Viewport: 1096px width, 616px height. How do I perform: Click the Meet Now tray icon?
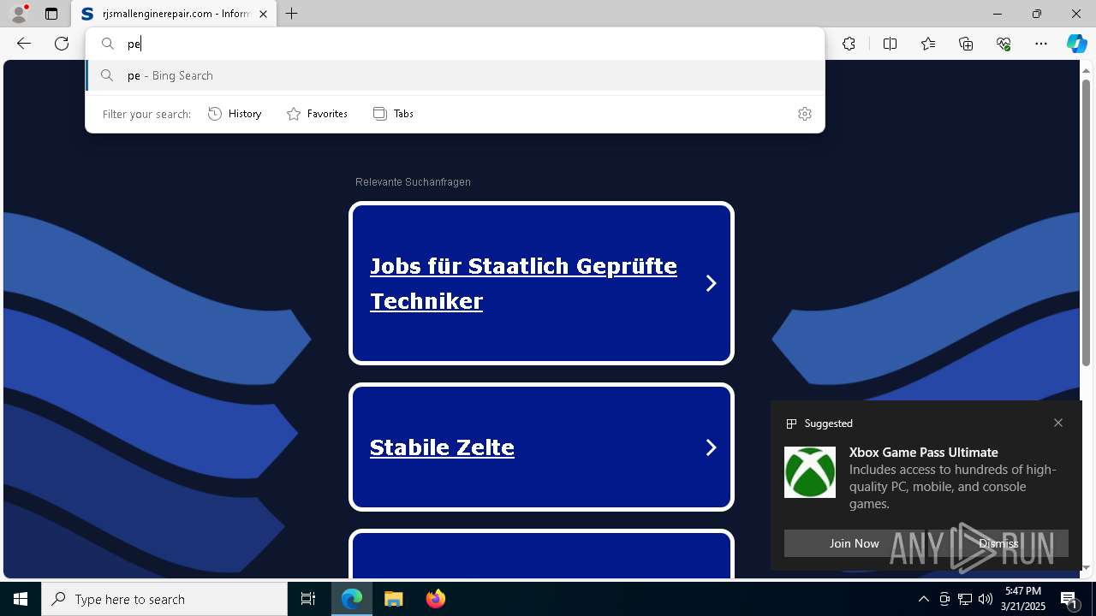coord(944,599)
